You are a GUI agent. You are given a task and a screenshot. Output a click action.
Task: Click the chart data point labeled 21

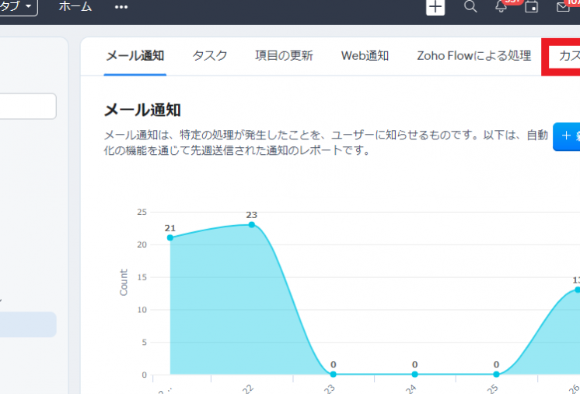170,237
